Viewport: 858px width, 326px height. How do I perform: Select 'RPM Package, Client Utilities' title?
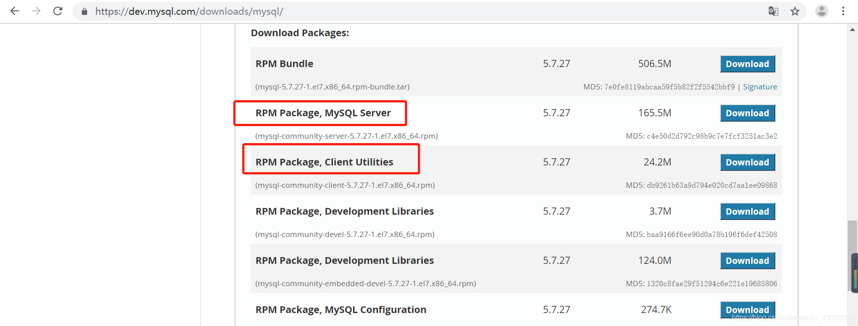click(x=324, y=162)
